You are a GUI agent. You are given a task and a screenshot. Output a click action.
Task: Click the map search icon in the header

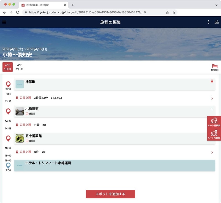[x=217, y=22]
